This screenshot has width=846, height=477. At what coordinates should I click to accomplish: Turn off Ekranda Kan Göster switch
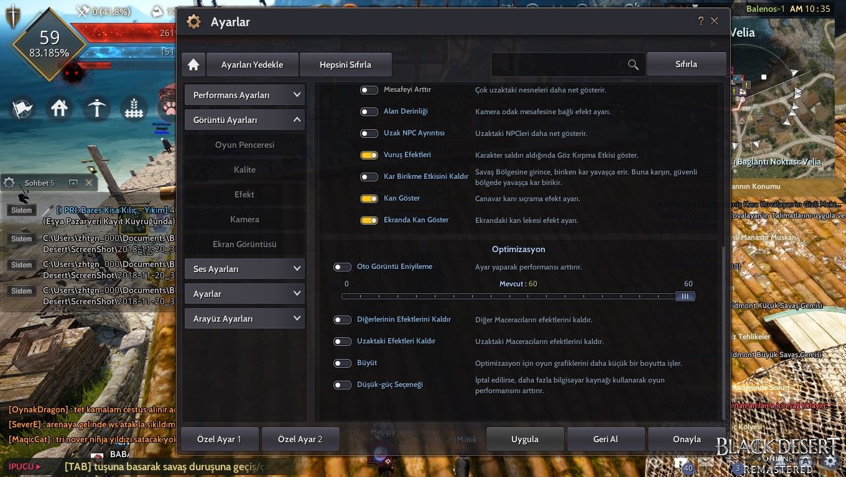coord(369,220)
